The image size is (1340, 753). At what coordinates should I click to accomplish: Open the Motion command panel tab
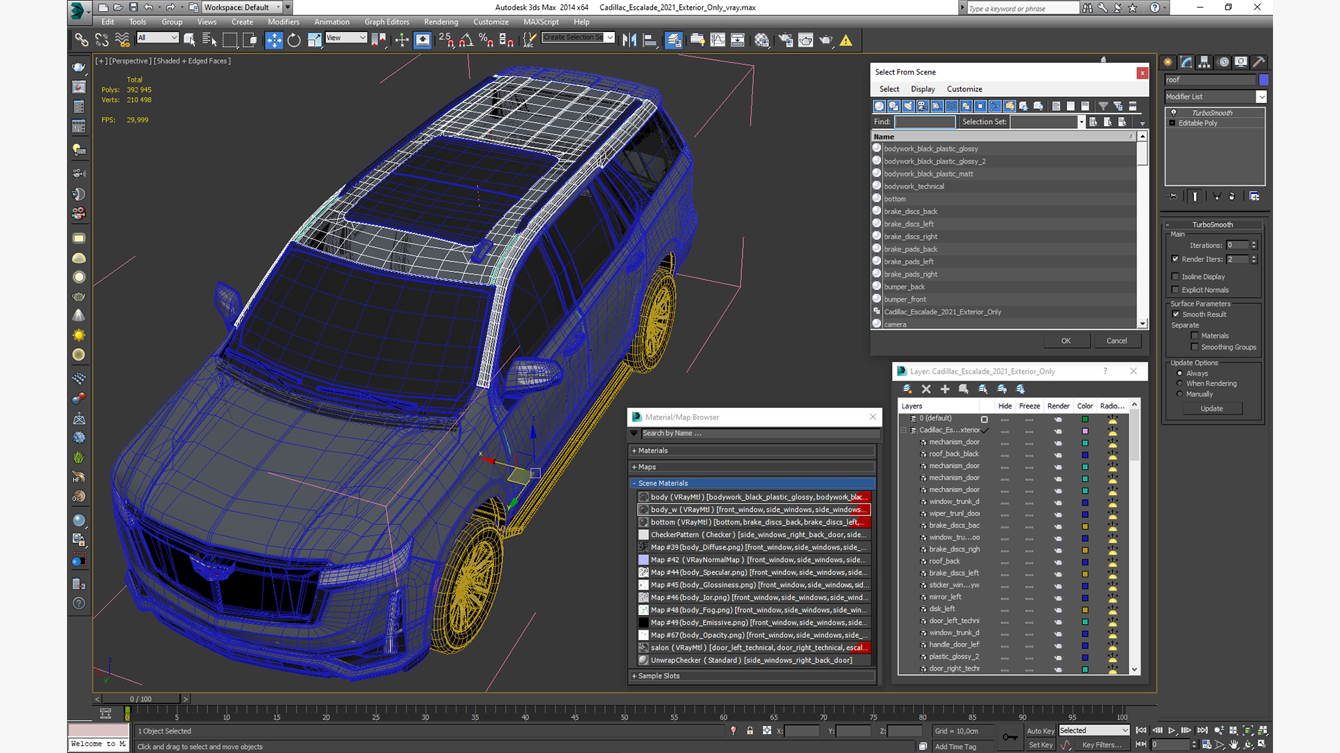point(1223,62)
